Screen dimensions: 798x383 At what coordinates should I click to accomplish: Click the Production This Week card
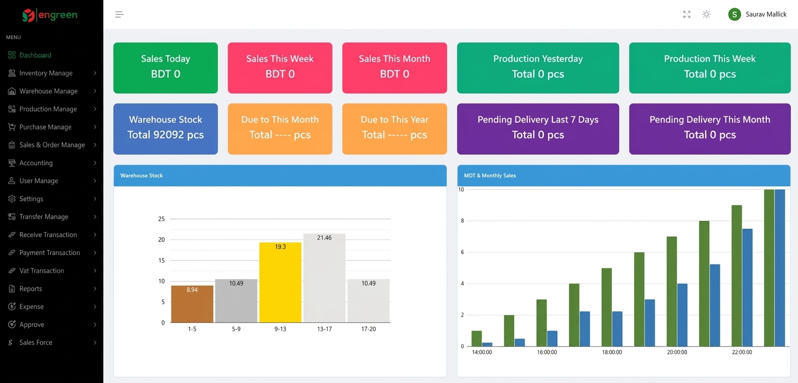point(710,68)
